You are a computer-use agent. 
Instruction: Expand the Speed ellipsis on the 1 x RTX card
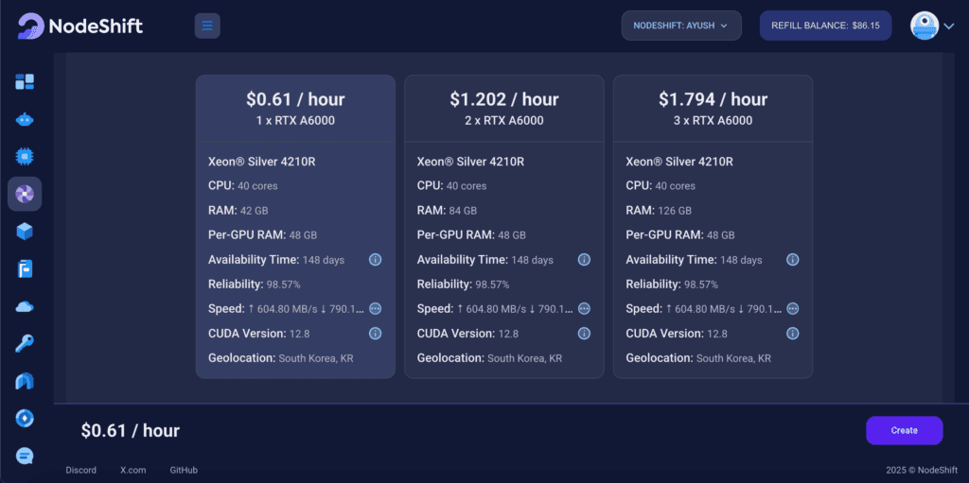pos(375,309)
